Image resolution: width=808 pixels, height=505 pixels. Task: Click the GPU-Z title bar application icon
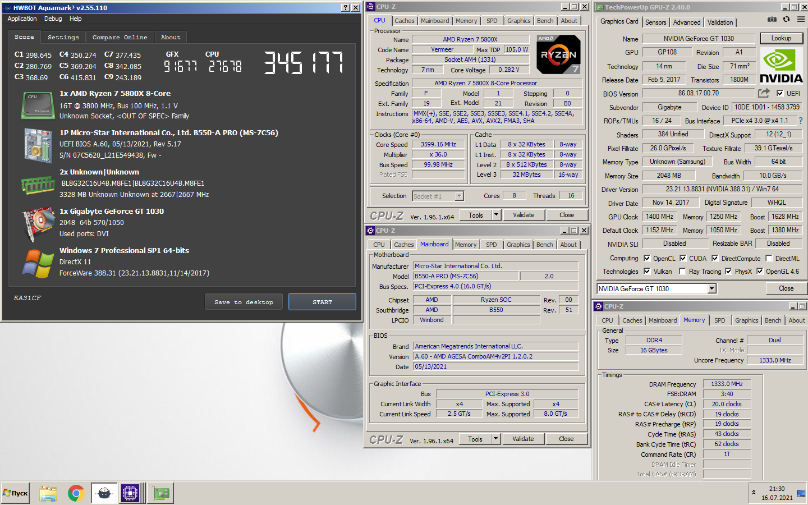(x=599, y=7)
